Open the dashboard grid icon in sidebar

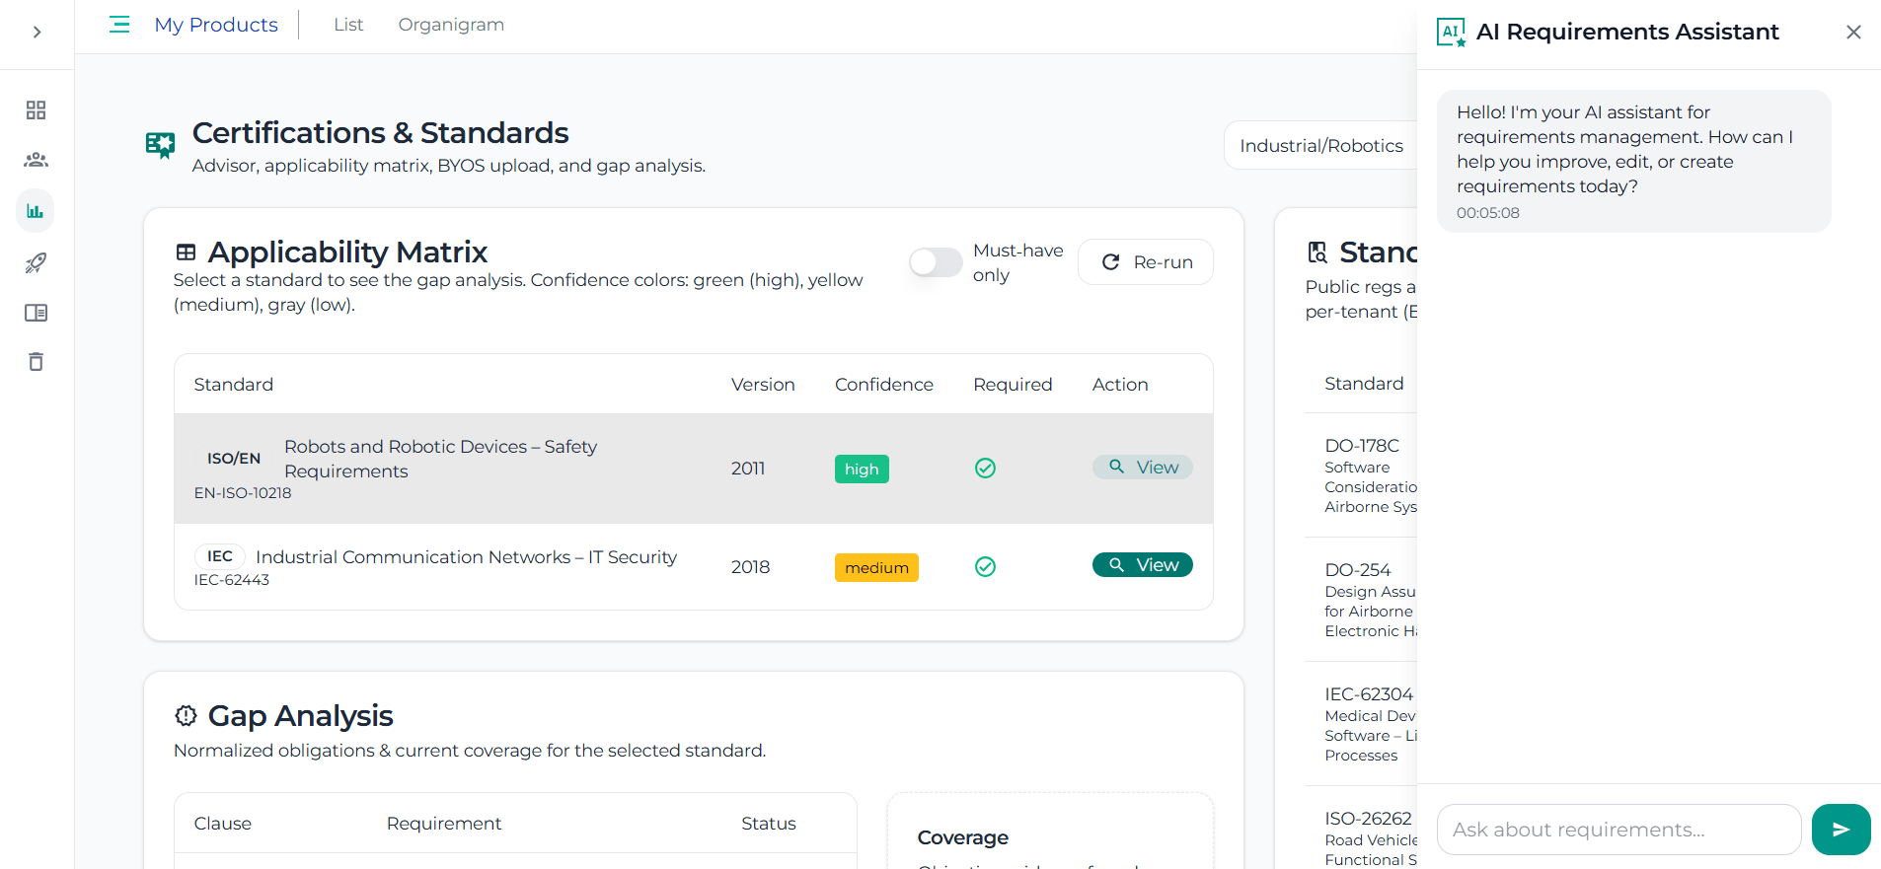[x=37, y=109]
